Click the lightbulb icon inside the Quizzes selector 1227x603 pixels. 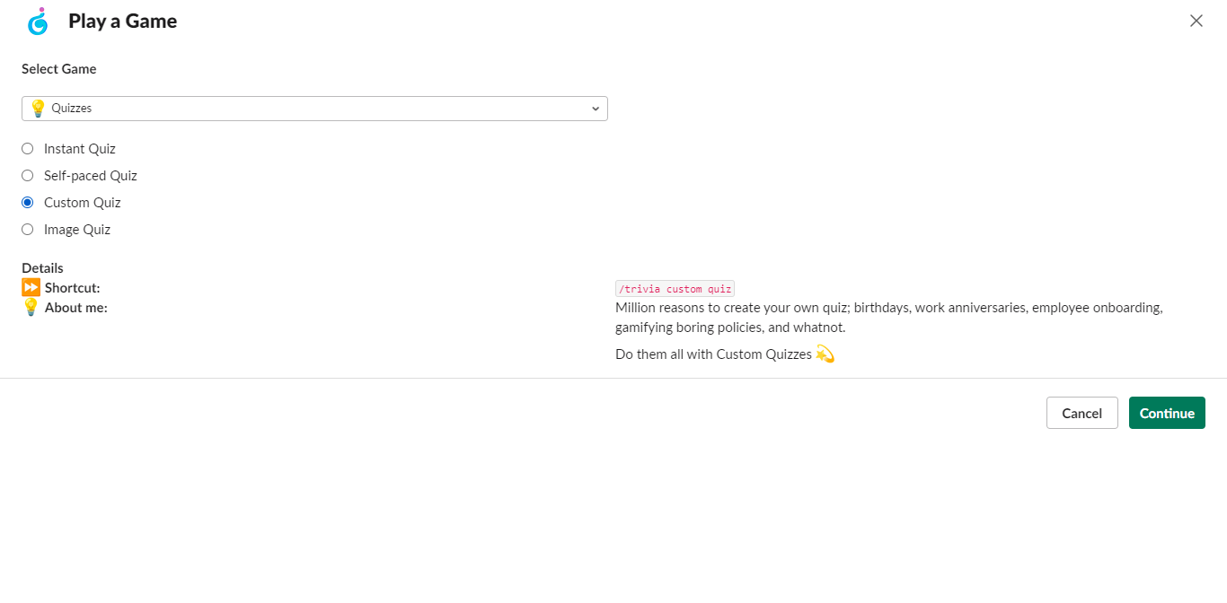pos(38,108)
